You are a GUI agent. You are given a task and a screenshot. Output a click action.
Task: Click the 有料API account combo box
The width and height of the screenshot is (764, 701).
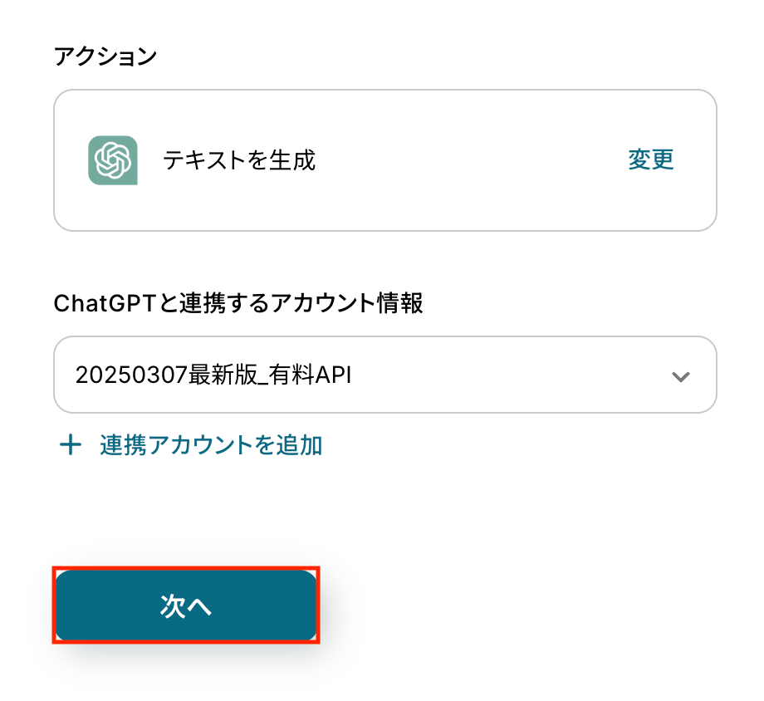coord(384,375)
